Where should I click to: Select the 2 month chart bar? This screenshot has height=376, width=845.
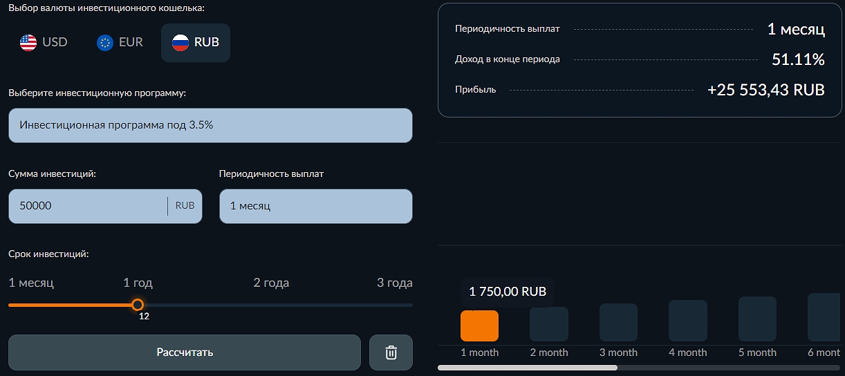548,324
